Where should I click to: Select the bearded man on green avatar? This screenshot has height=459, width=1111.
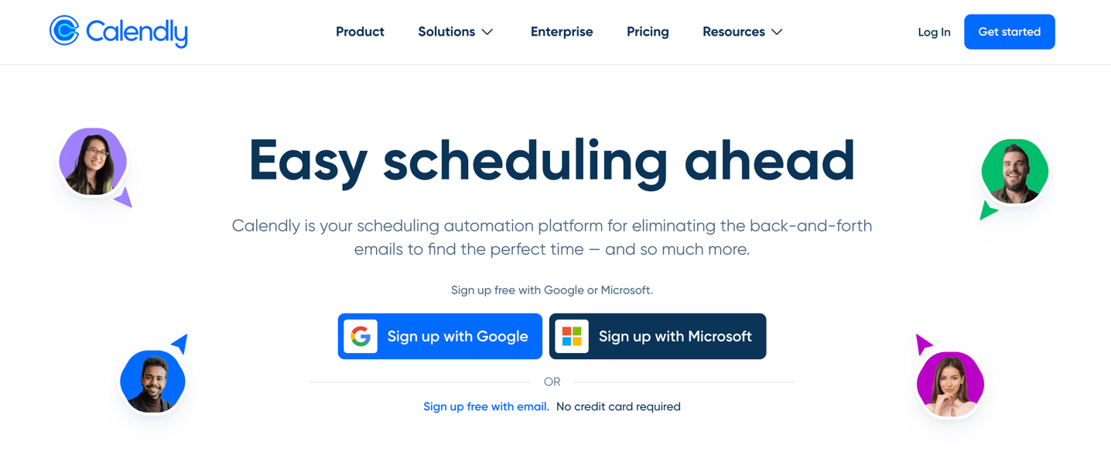pyautogui.click(x=1014, y=172)
